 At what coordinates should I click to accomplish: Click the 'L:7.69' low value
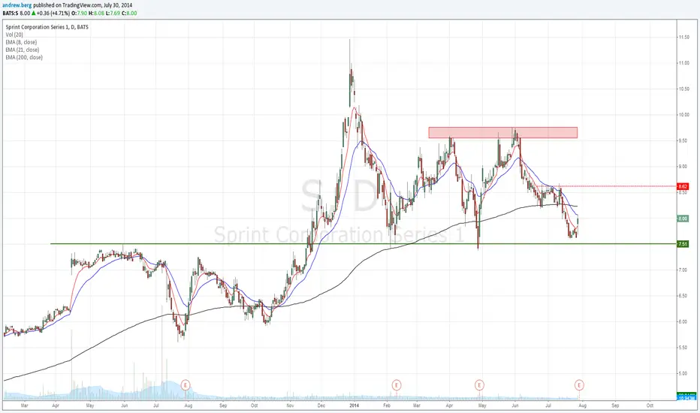tap(113, 14)
